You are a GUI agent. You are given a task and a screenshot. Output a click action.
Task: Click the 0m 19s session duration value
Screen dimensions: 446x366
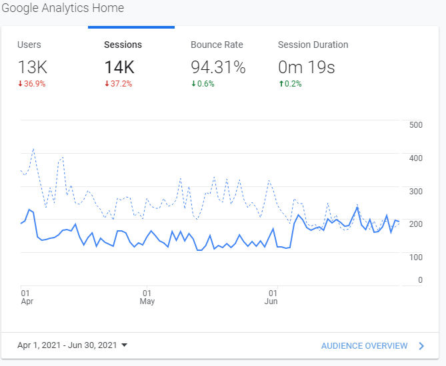pos(306,67)
